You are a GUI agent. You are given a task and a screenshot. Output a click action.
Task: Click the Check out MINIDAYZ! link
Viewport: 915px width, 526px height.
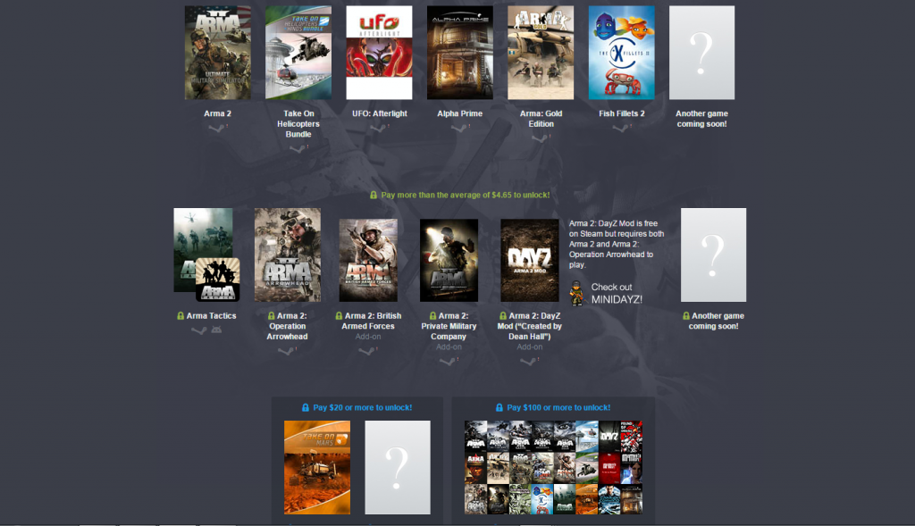[x=617, y=293]
